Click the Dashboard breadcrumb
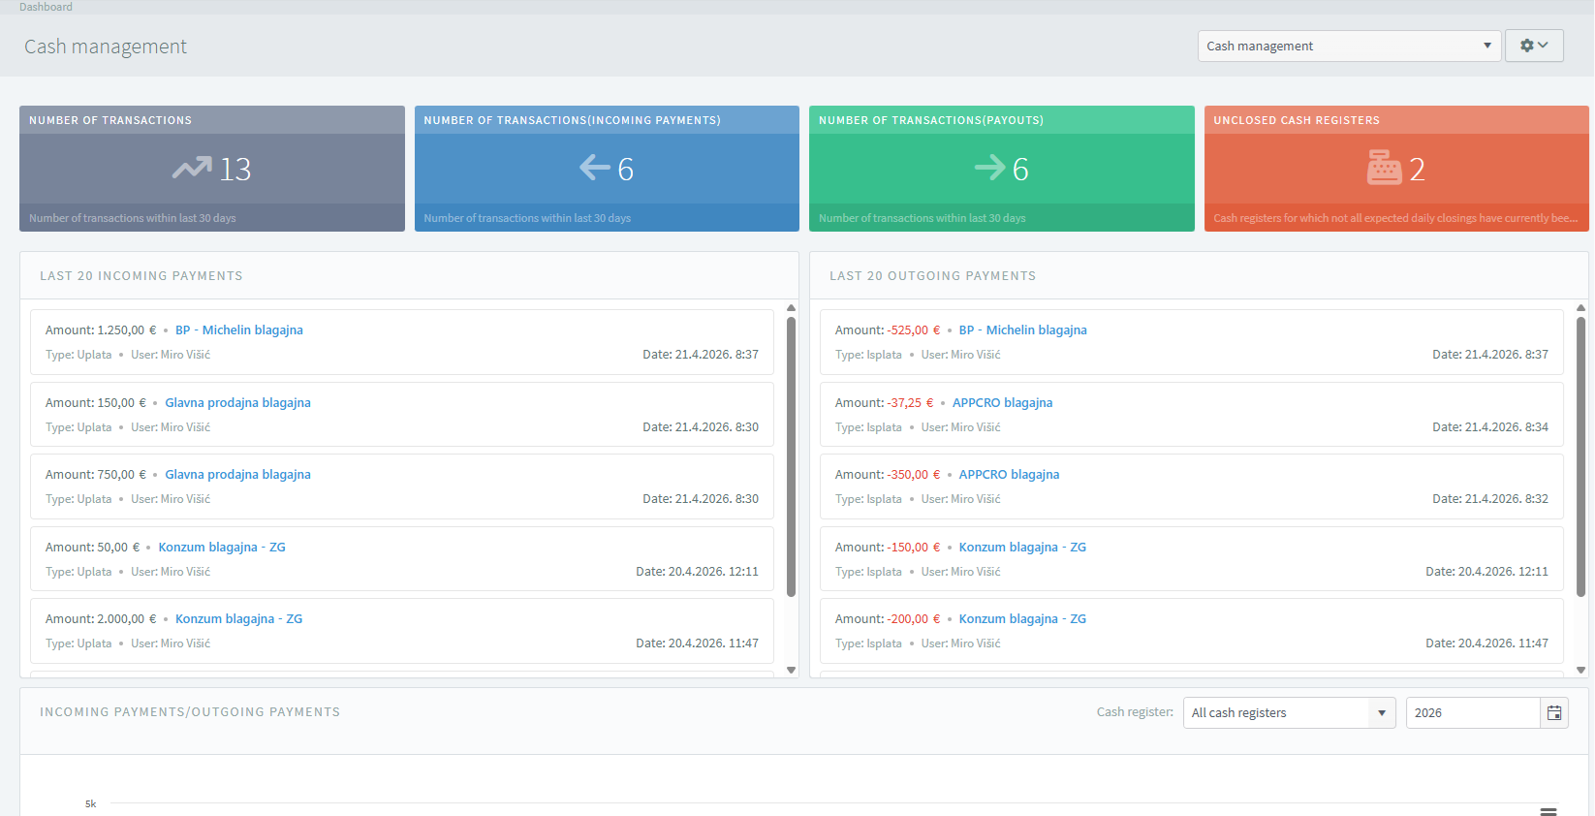Image resolution: width=1595 pixels, height=816 pixels. point(46,7)
